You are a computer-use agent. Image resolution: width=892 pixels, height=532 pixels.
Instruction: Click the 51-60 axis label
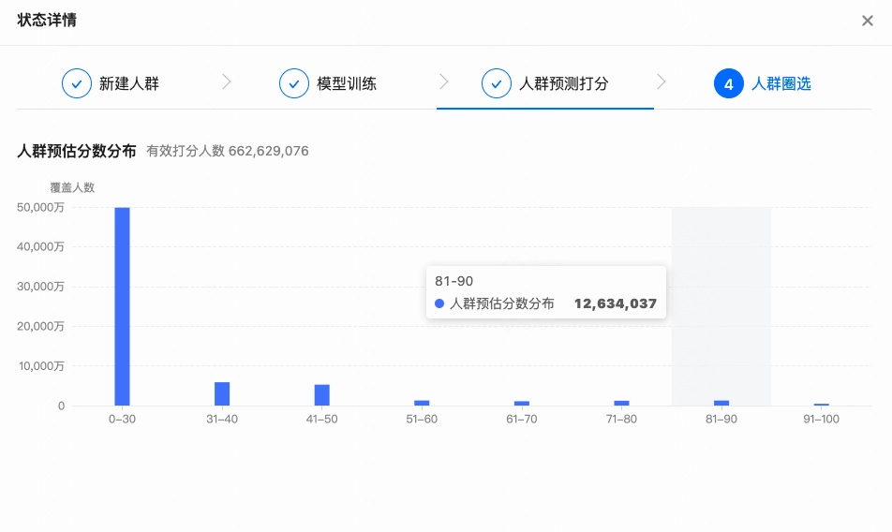coord(422,419)
